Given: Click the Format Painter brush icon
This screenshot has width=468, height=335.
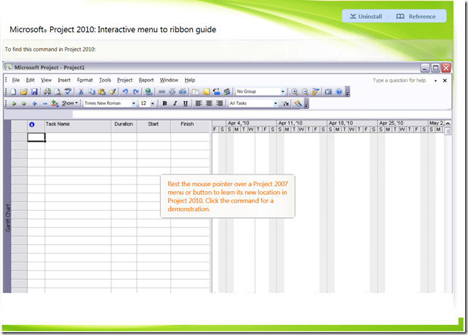Looking at the screenshot, I should pyautogui.click(x=112, y=92).
